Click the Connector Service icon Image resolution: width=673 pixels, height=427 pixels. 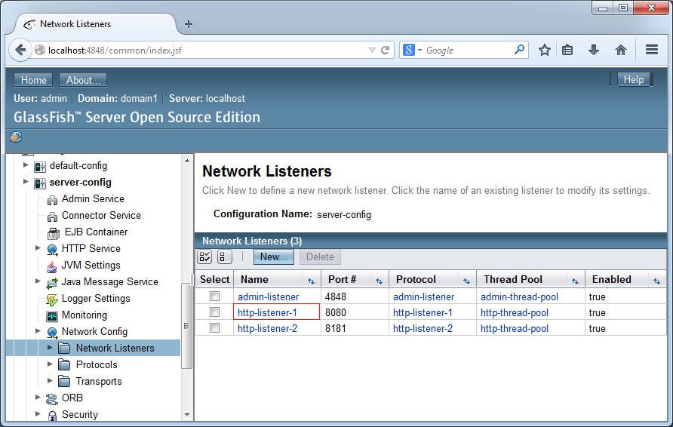pos(52,217)
